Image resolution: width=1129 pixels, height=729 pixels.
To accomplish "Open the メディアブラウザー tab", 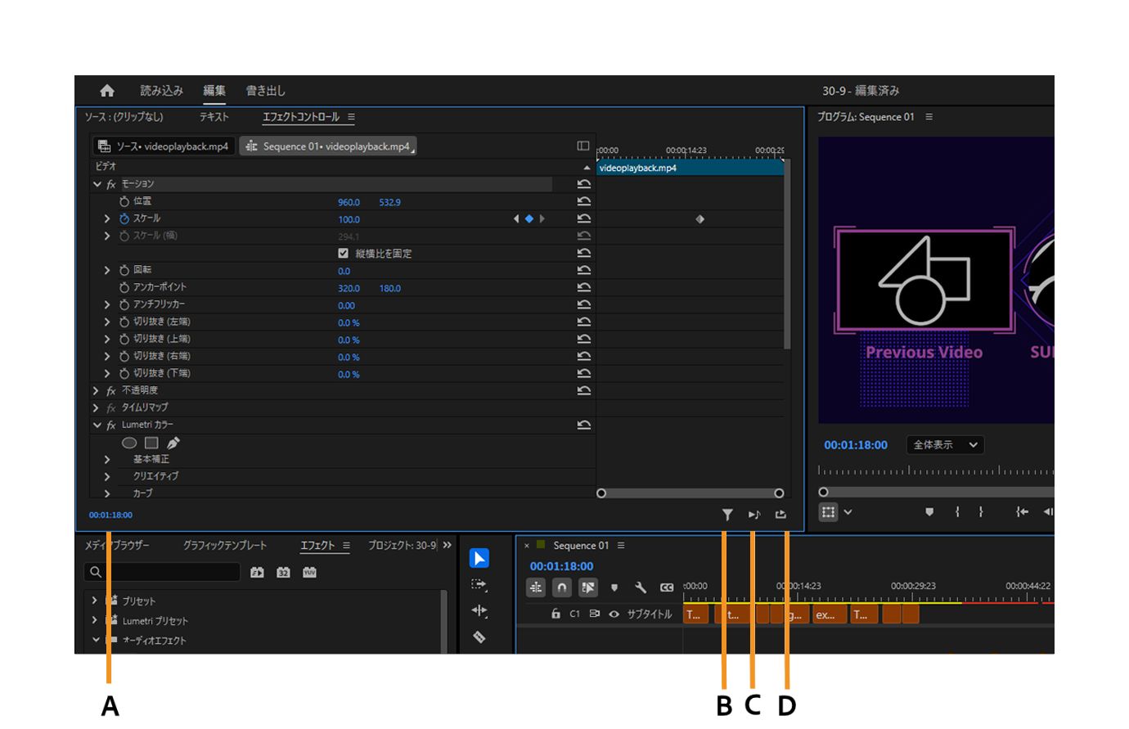I will [117, 545].
